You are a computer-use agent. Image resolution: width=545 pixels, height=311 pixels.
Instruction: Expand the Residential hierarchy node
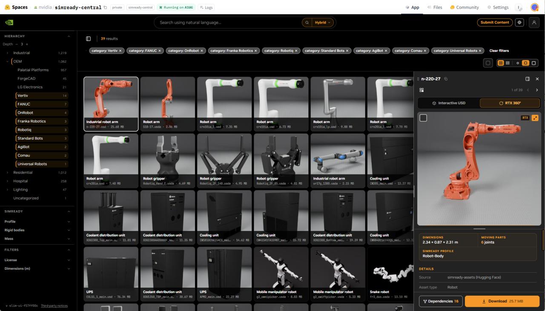tap(7, 173)
